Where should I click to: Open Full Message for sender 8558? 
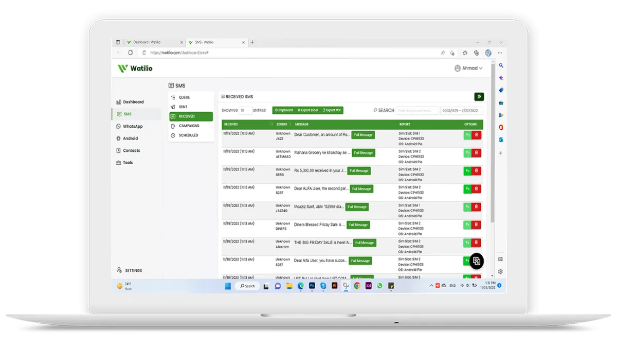pyautogui.click(x=359, y=171)
